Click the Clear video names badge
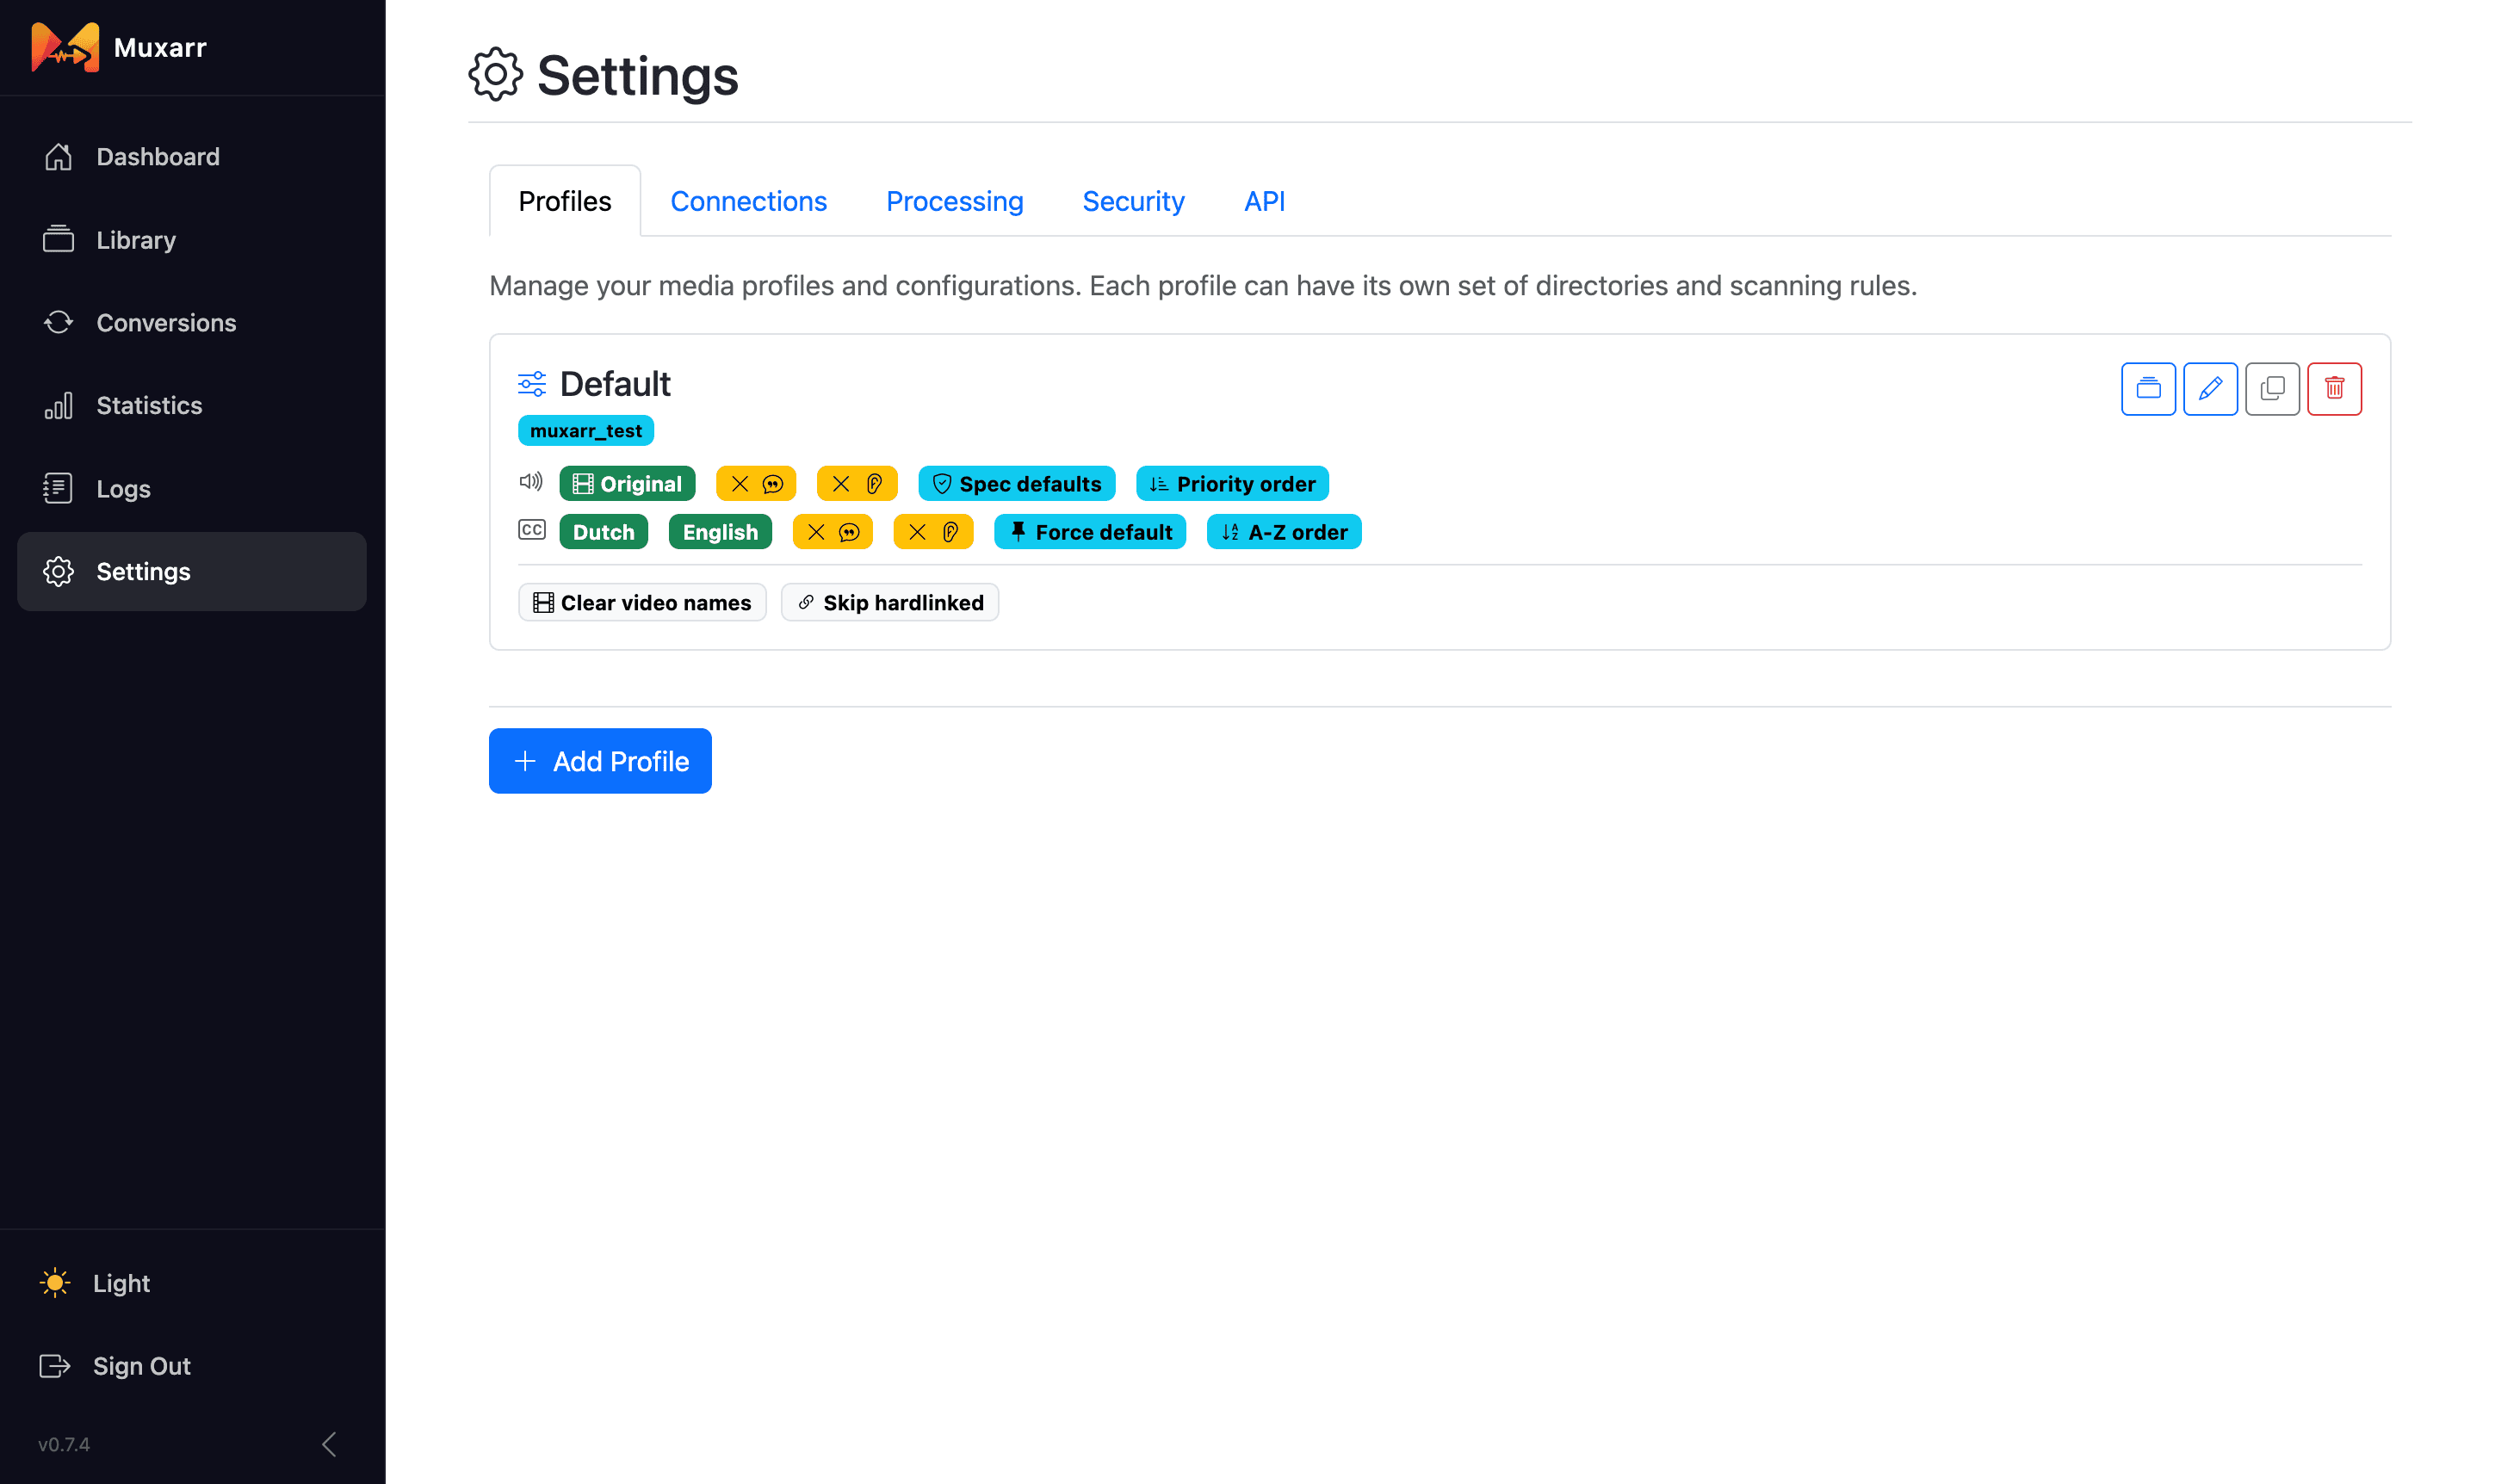The height and width of the screenshot is (1484, 2495). tap(643, 603)
